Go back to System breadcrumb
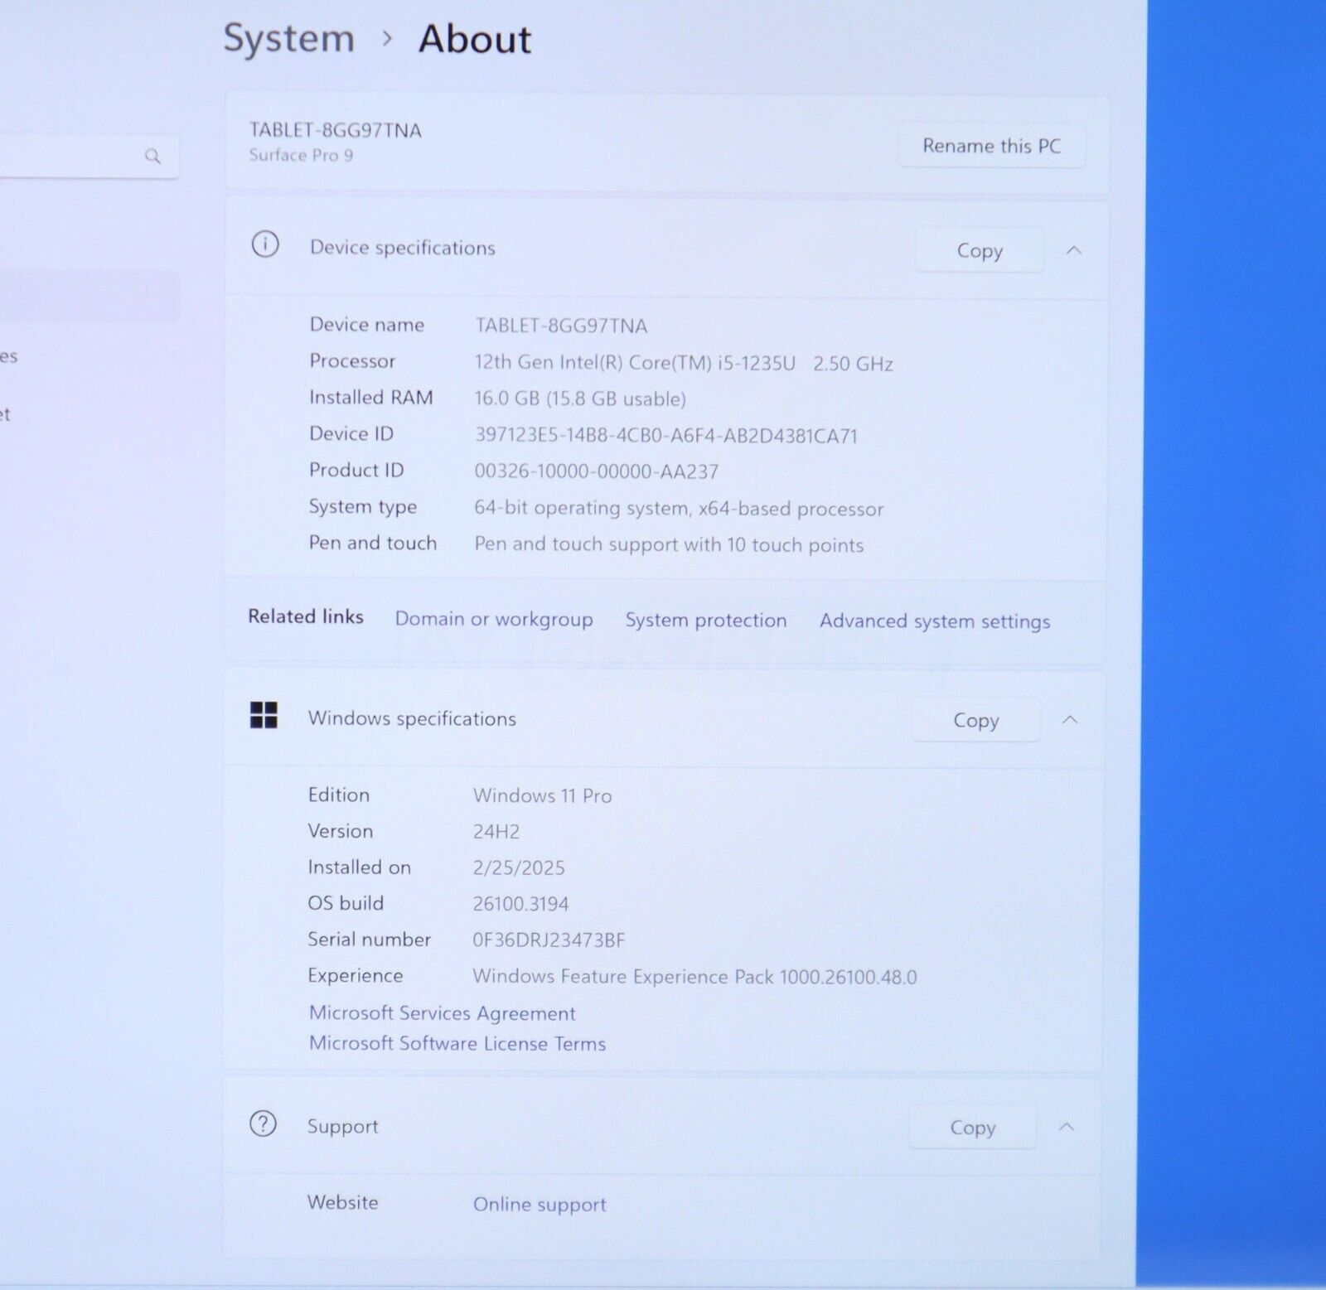The image size is (1326, 1290). pos(289,39)
